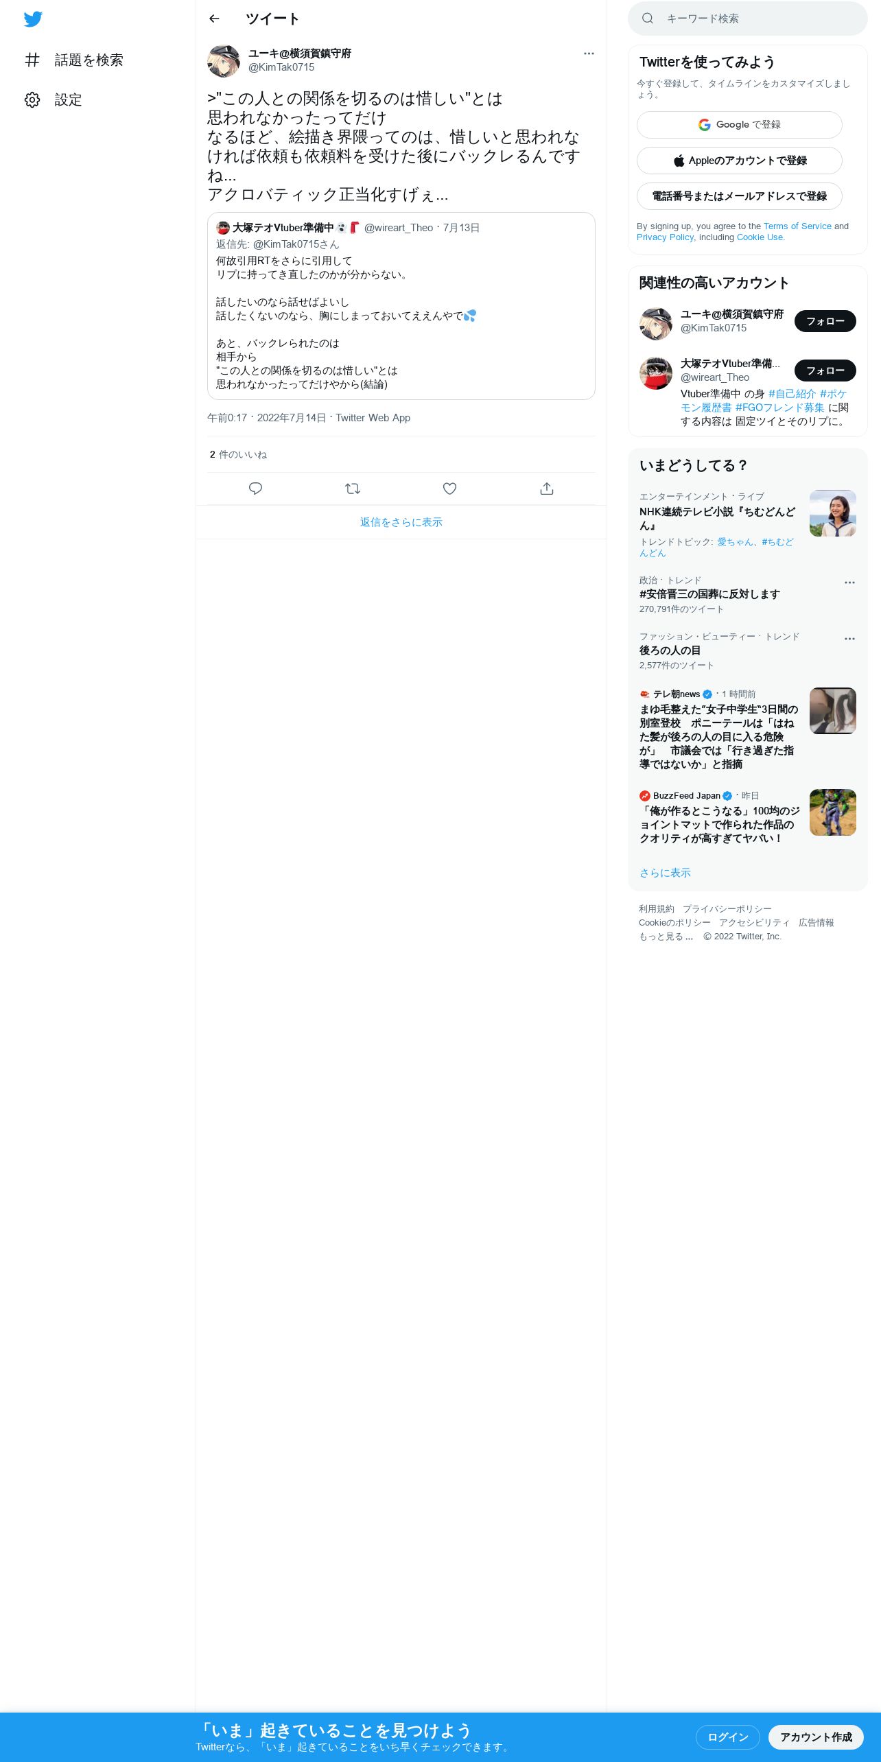Open more options for 後ろの人の目 trend

(x=849, y=639)
